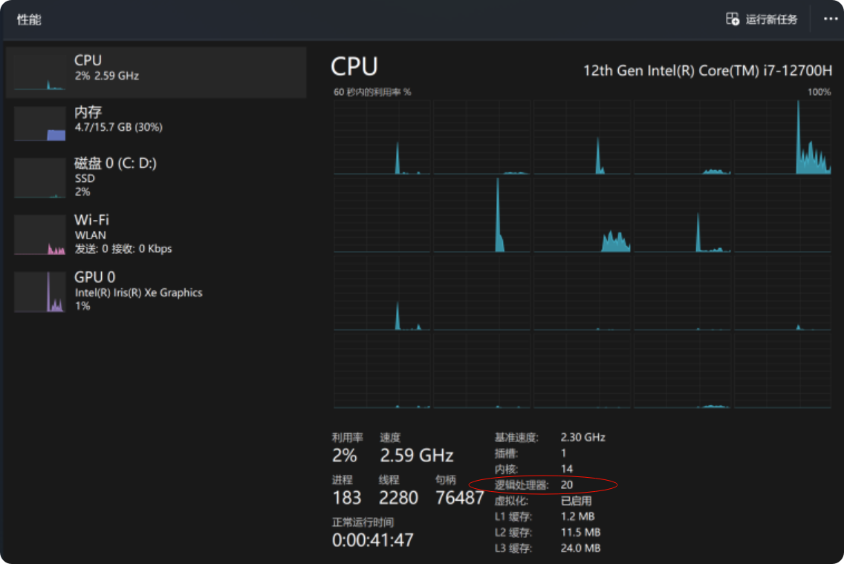Click the purple GPU 0 thumbnail graph
This screenshot has width=844, height=564.
tap(40, 292)
